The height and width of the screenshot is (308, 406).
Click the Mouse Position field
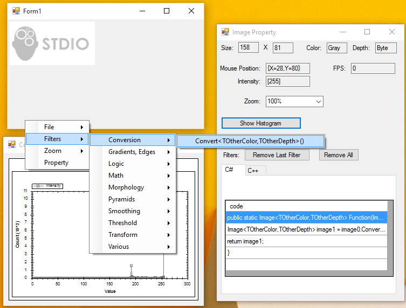click(x=288, y=68)
